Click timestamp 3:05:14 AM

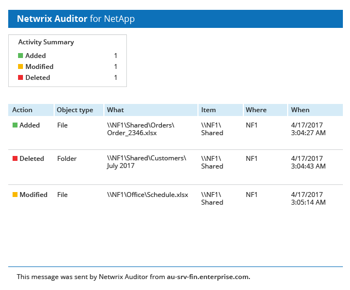[308, 198]
